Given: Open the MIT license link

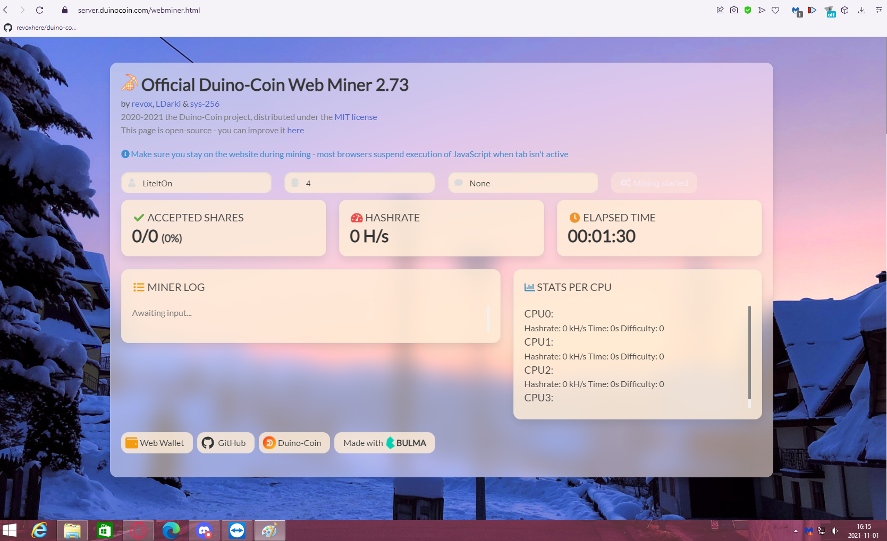Looking at the screenshot, I should pos(355,117).
